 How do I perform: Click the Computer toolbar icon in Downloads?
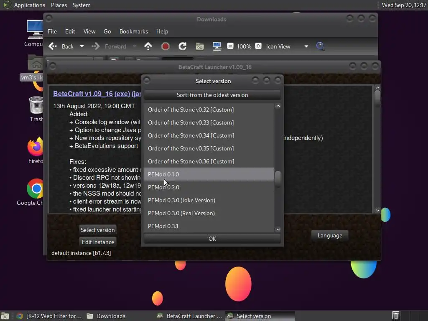(x=217, y=46)
